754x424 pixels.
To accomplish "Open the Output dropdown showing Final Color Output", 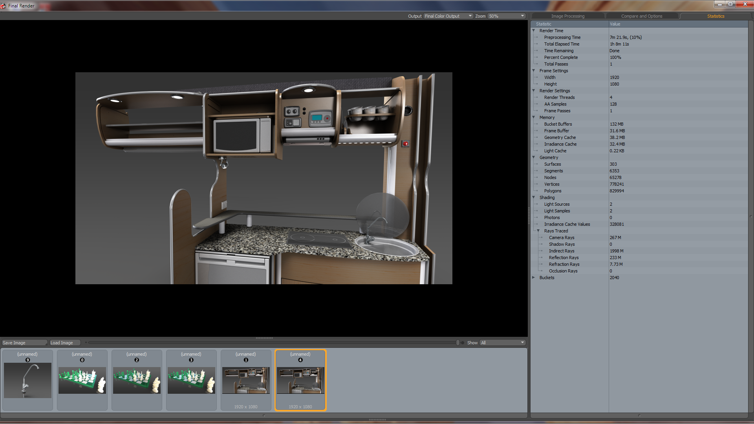I will [x=448, y=16].
